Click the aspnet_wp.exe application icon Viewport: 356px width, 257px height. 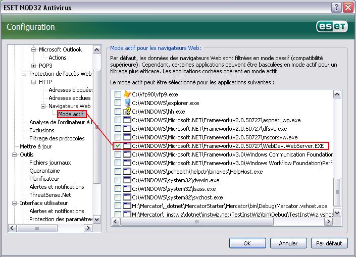[x=127, y=120]
